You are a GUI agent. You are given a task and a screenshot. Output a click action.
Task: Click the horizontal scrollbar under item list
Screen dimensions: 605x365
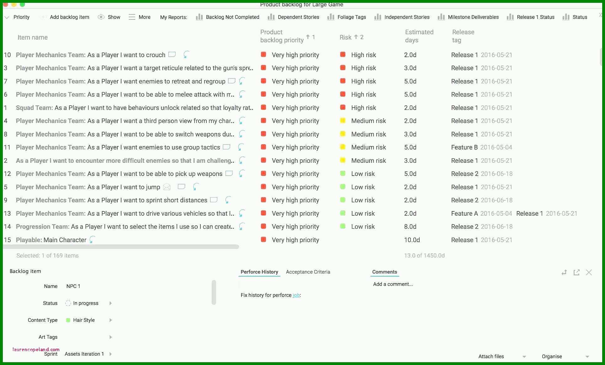[121, 247]
